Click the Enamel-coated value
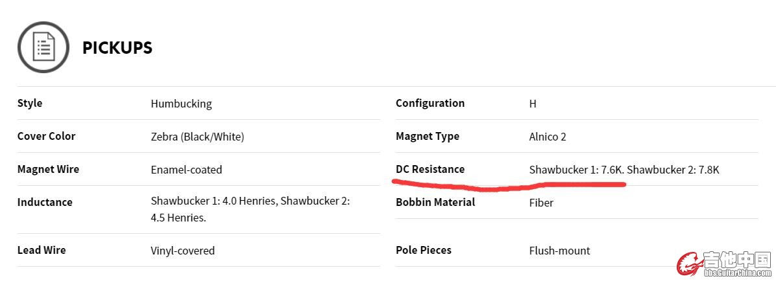Image resolution: width=776 pixels, height=283 pixels. (x=187, y=170)
